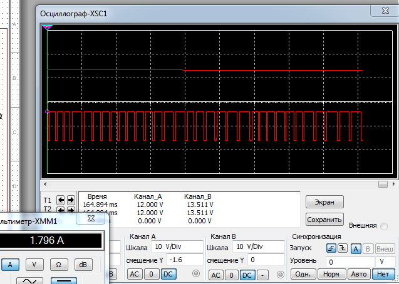399x284 pixels.
Task: Click T1 cursor marker atop oscilloscope screen
Action: point(47,27)
